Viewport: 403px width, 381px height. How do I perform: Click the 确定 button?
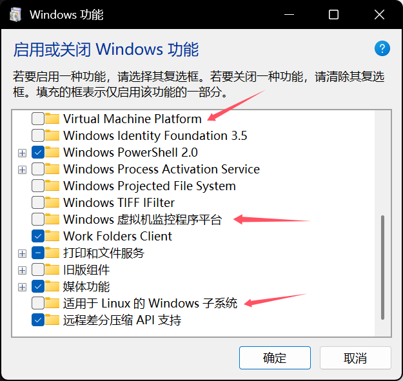pos(275,358)
